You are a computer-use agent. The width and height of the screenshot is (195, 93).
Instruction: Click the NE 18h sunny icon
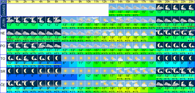click(152, 33)
